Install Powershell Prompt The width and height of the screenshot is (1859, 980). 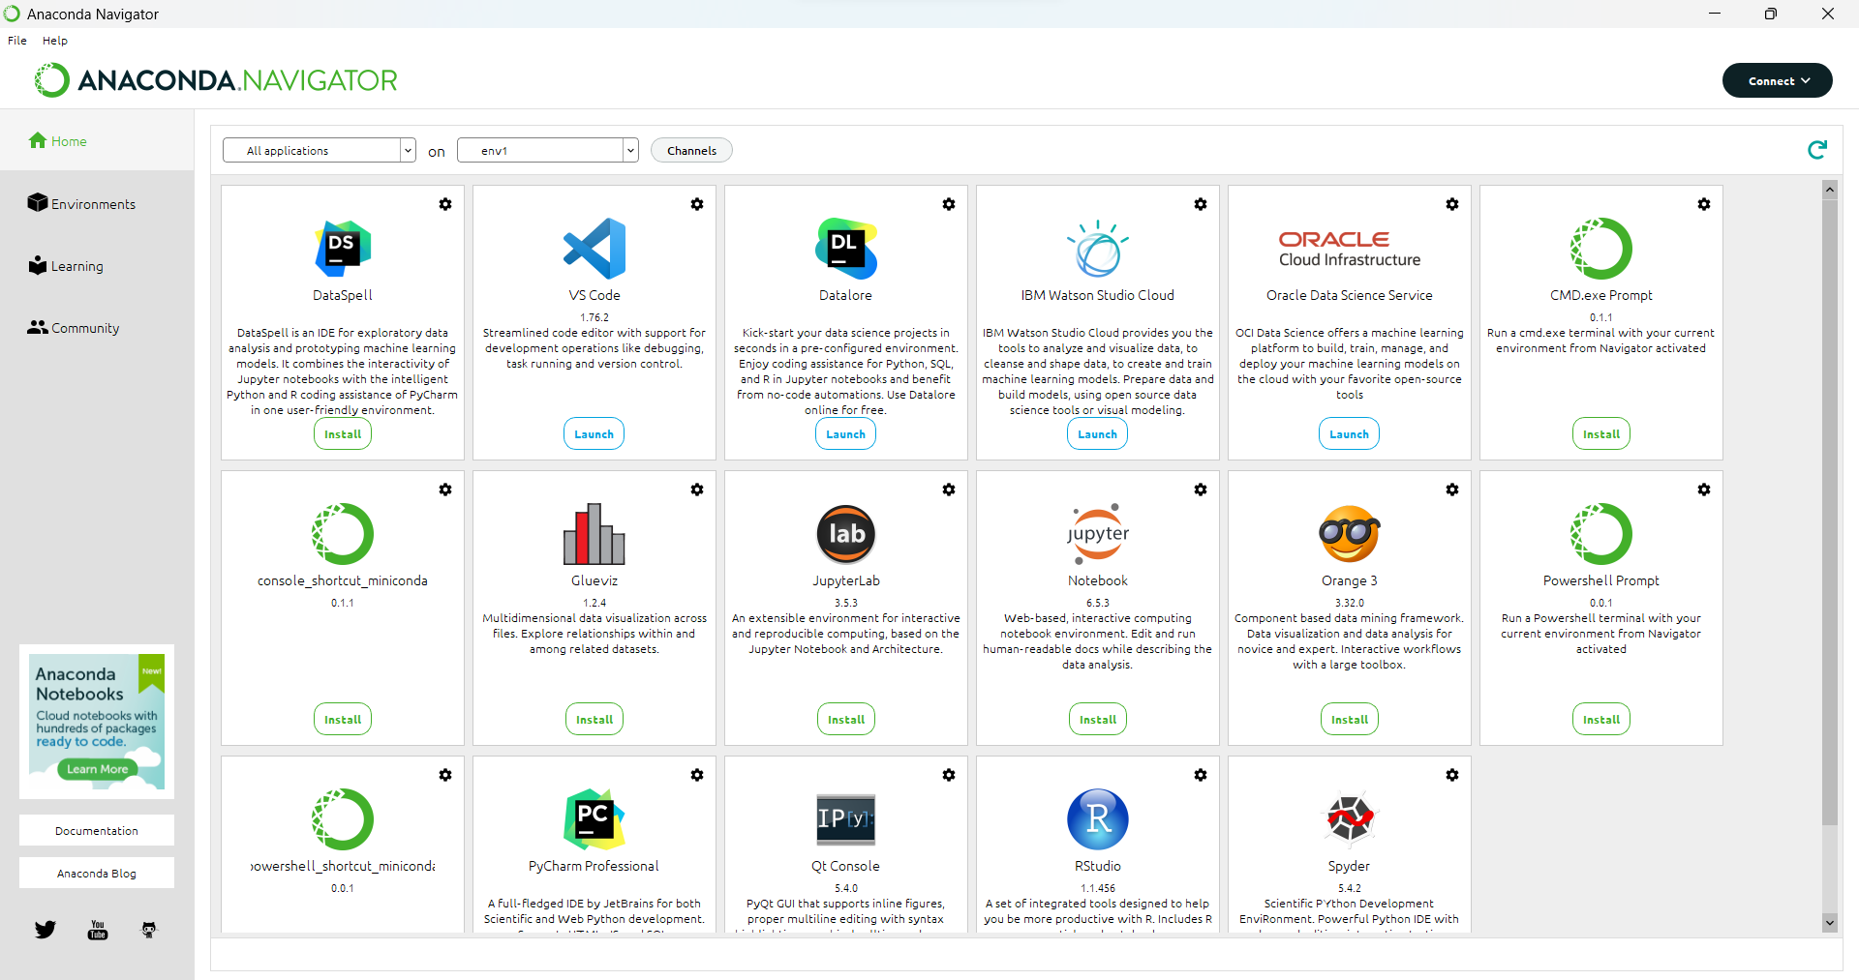pos(1601,720)
